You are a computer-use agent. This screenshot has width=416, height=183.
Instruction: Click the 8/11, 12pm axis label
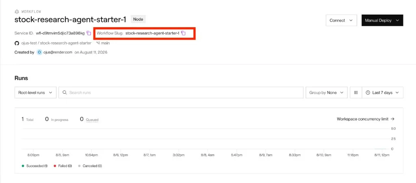[x=382, y=155]
